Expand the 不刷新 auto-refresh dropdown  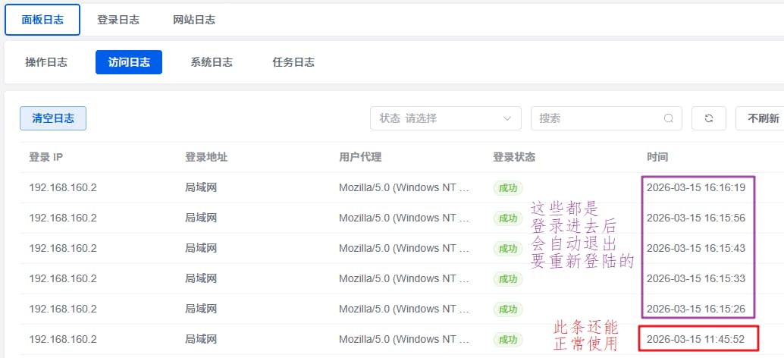click(x=761, y=118)
